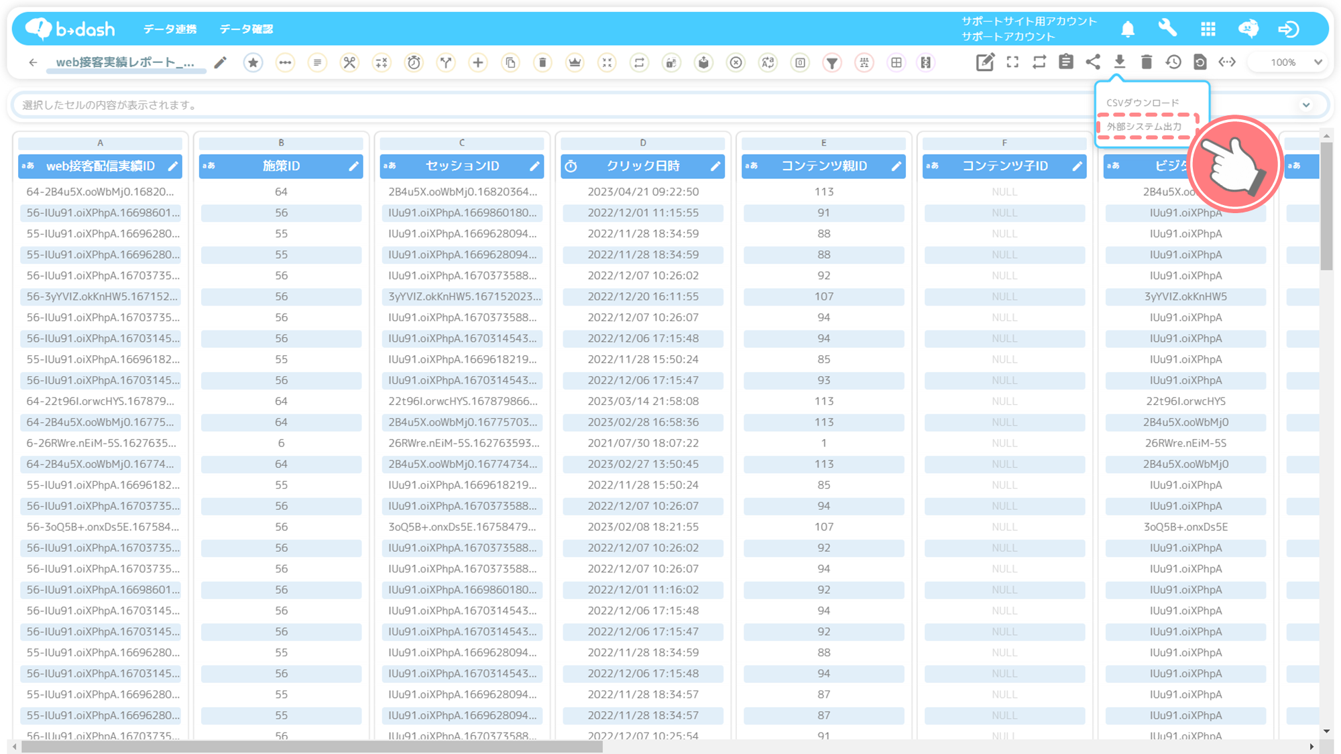
Task: Select cell 6-26RWre.nEiM-5S.1627635...
Action: [101, 443]
